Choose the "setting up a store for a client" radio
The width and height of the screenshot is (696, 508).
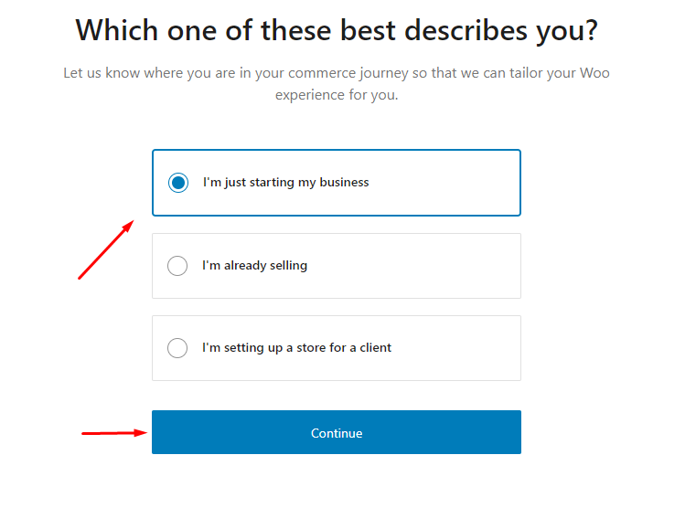pyautogui.click(x=177, y=348)
